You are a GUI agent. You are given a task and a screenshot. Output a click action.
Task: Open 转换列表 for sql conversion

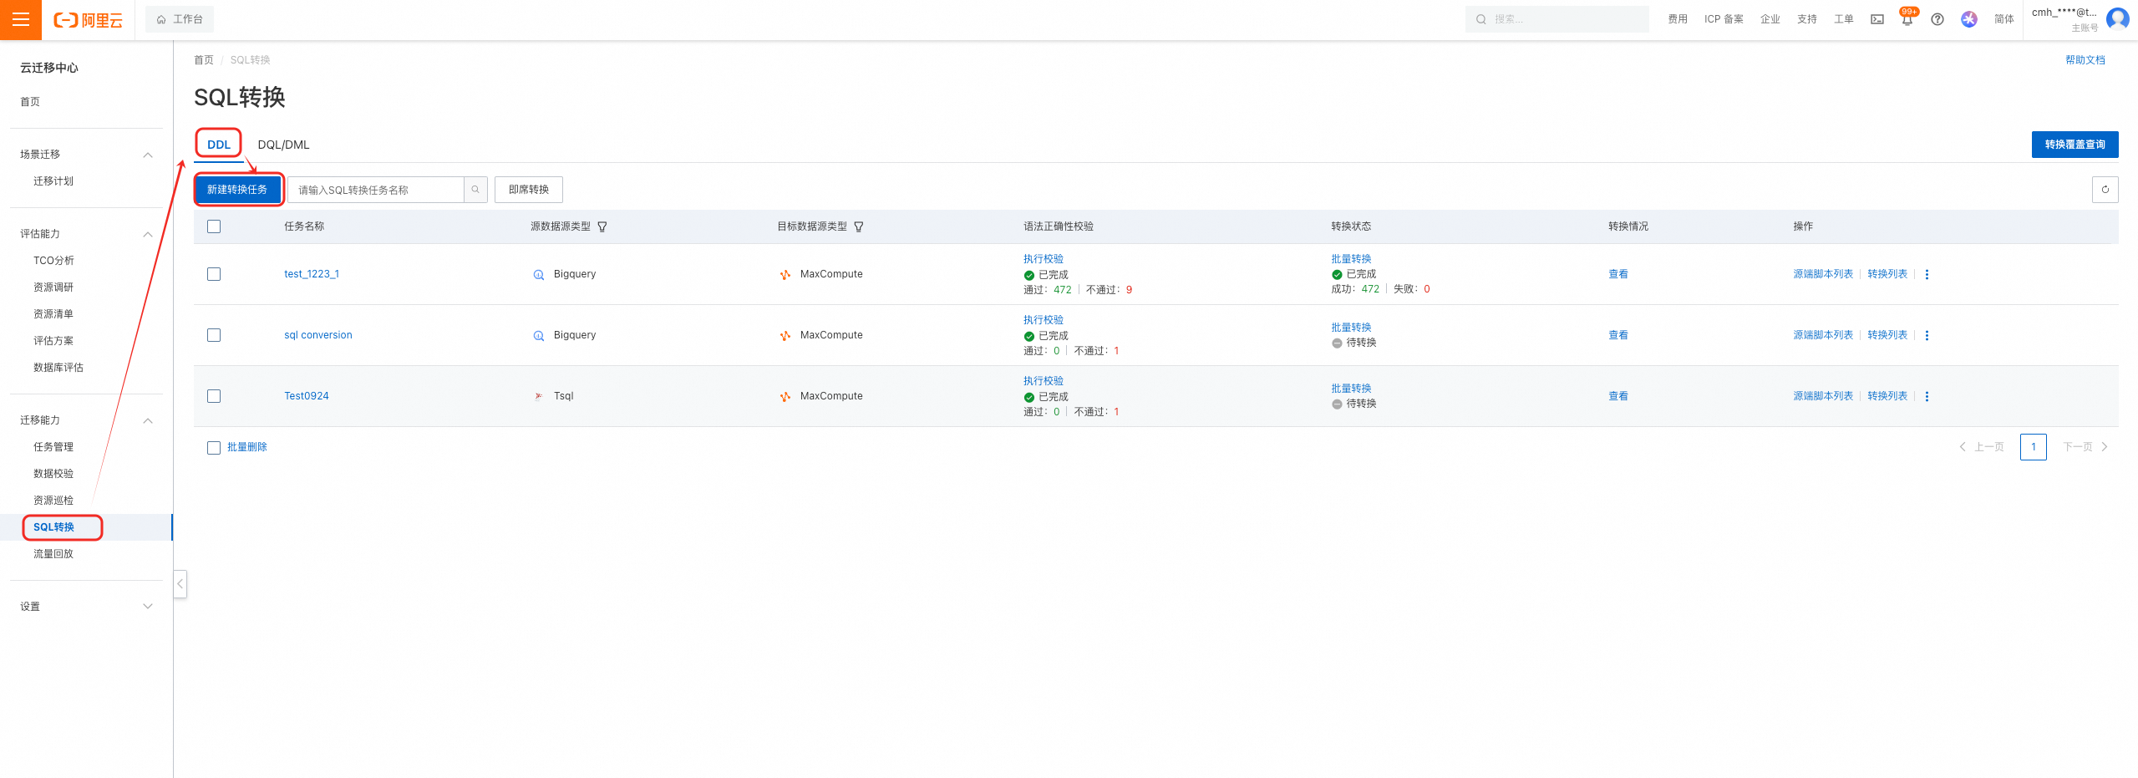click(1887, 335)
